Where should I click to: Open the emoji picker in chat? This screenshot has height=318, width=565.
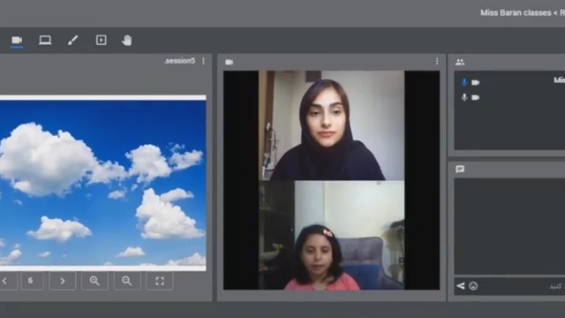(x=473, y=286)
